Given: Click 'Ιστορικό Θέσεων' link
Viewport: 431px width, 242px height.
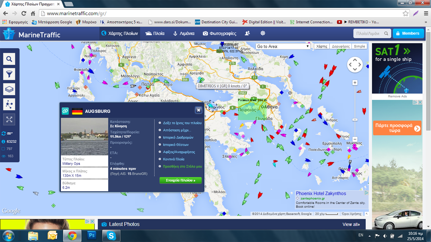Looking at the screenshot, I should (176, 145).
